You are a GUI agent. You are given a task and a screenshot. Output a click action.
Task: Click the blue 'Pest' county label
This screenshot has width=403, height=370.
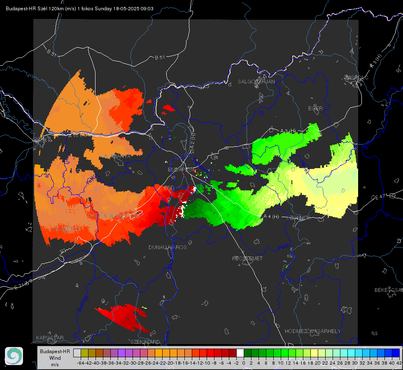pyautogui.click(x=283, y=248)
